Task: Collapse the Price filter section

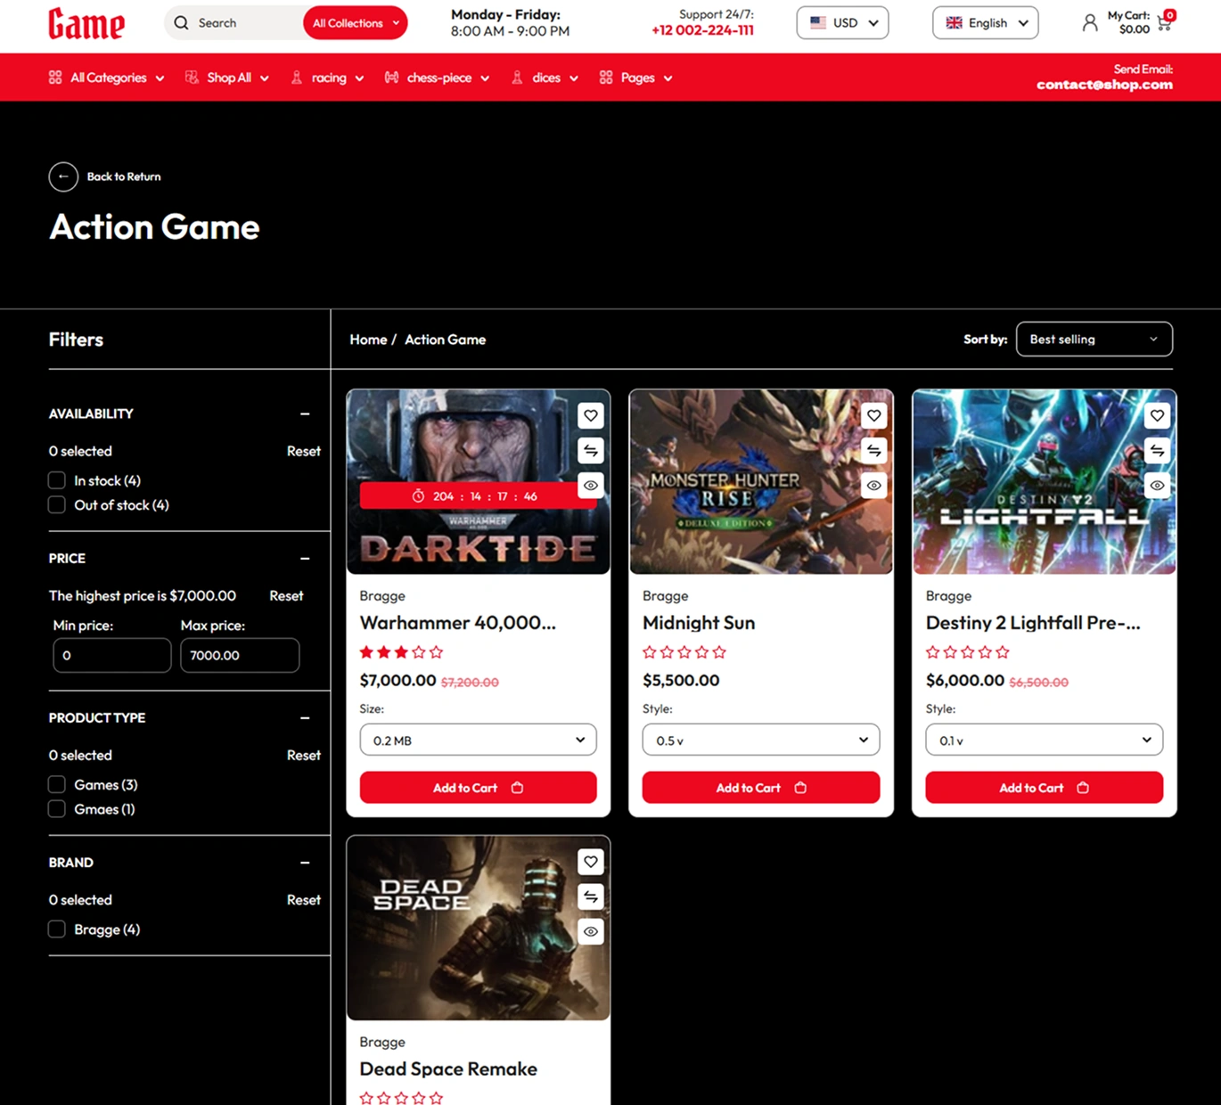Action: (x=305, y=559)
